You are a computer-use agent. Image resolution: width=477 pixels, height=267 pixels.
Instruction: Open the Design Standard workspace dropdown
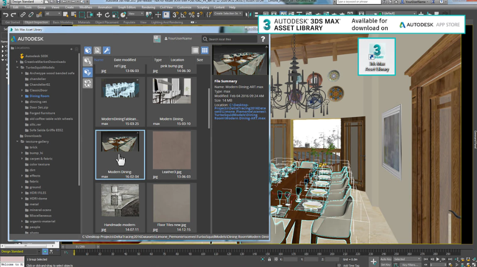(26, 2)
